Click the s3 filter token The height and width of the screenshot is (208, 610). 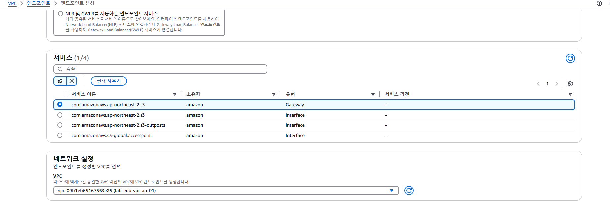click(60, 81)
